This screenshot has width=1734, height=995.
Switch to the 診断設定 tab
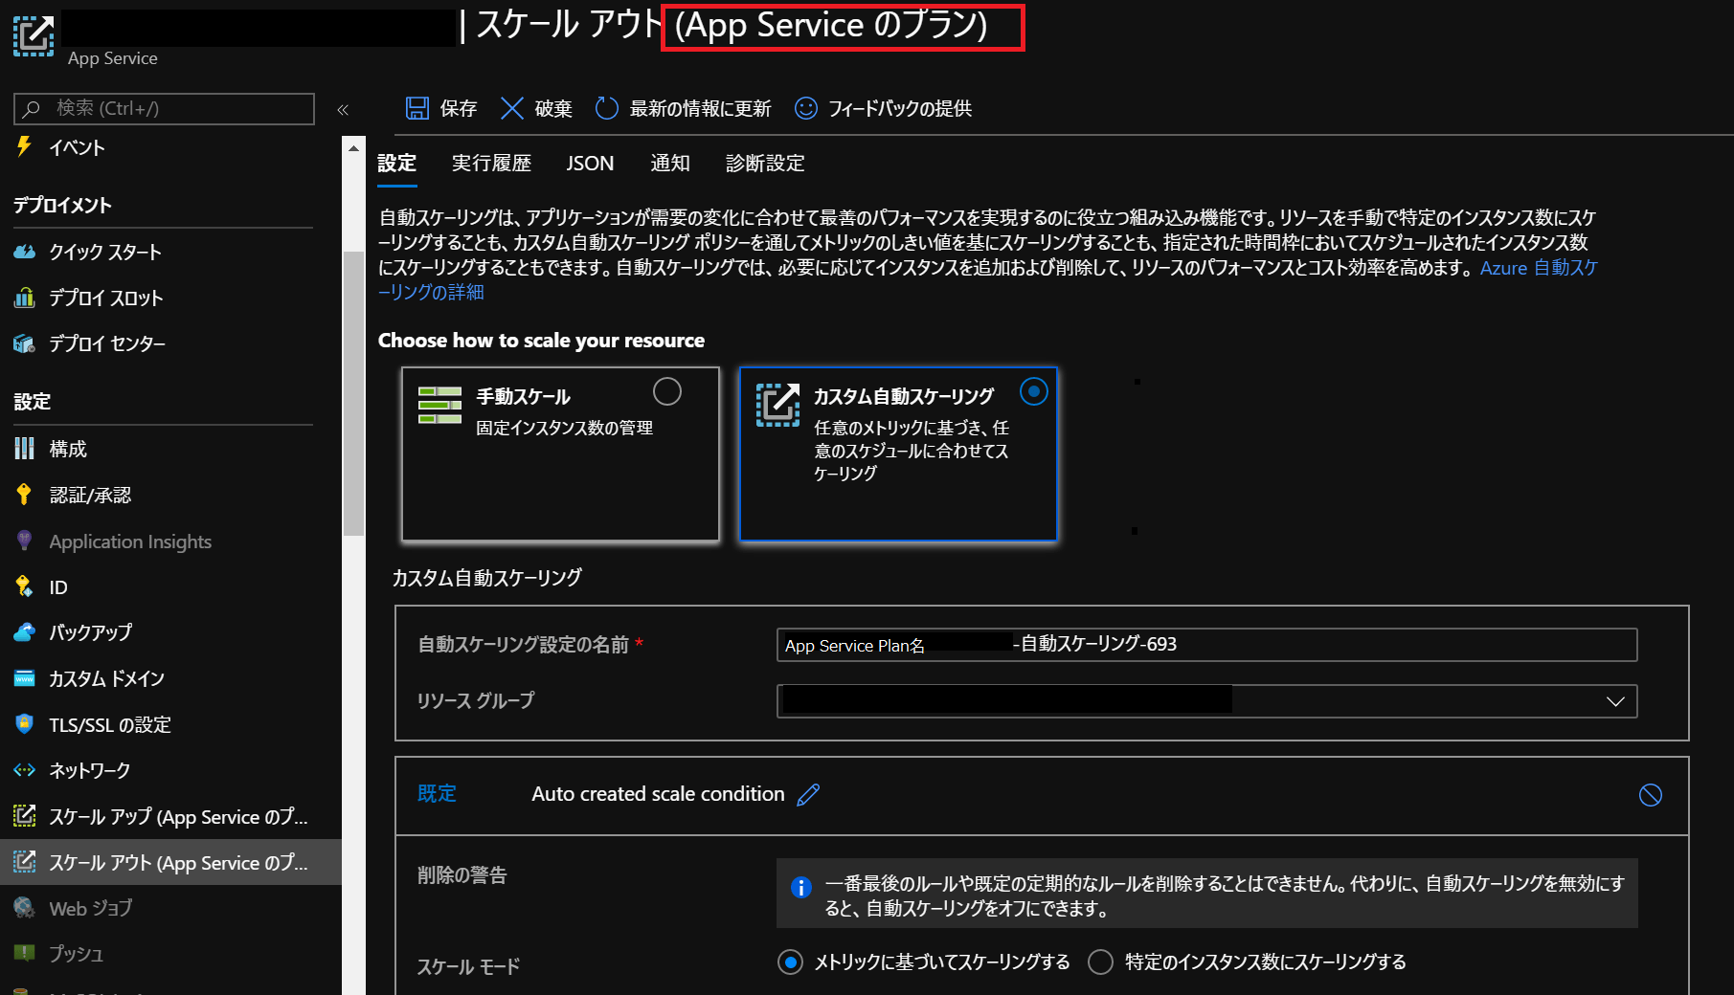(x=765, y=164)
